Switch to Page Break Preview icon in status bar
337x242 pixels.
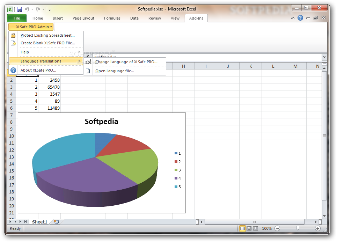[x=256, y=228]
